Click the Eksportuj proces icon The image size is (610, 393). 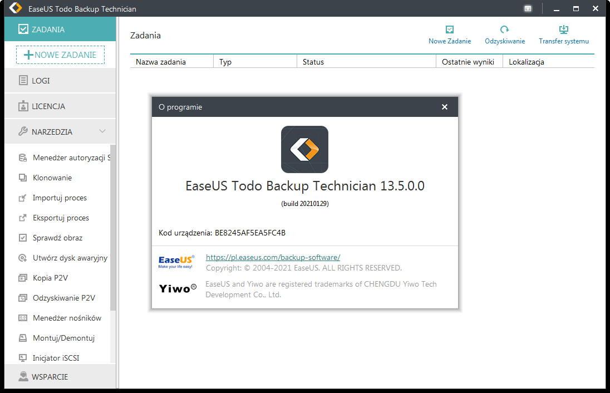[23, 218]
